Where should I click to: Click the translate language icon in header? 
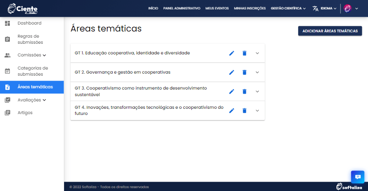(x=315, y=9)
